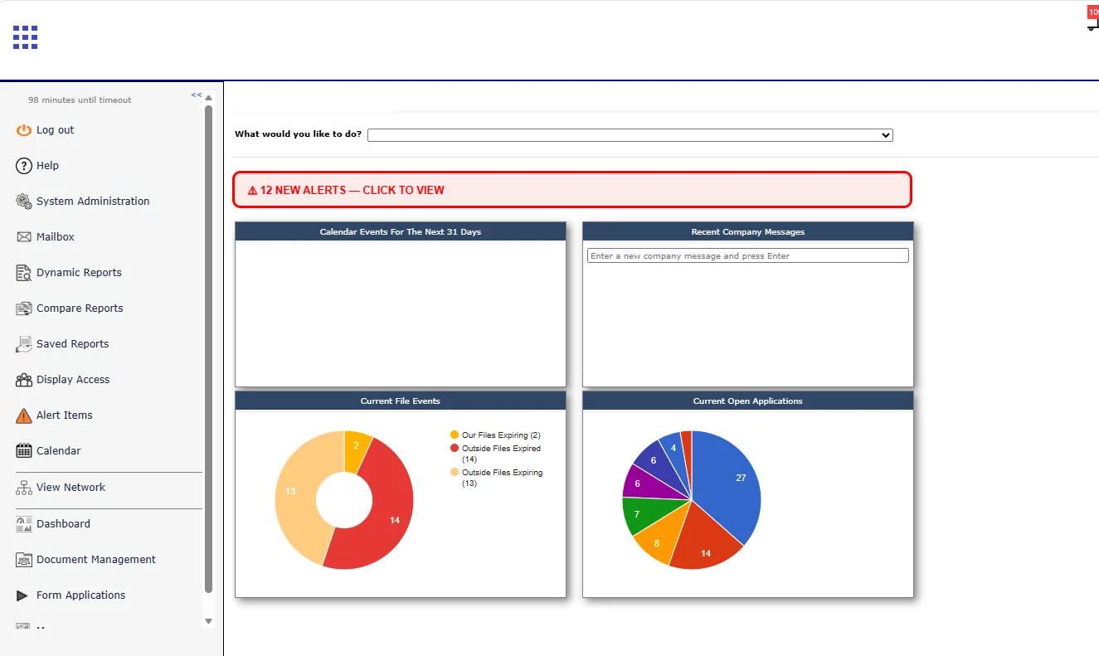
Task: Open the Dynamic Reports menu item
Action: point(79,273)
